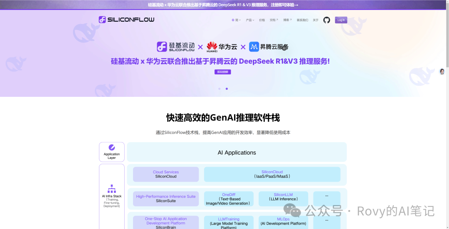
Task: Switch to first carousel slide dot
Action: pyautogui.click(x=220, y=89)
